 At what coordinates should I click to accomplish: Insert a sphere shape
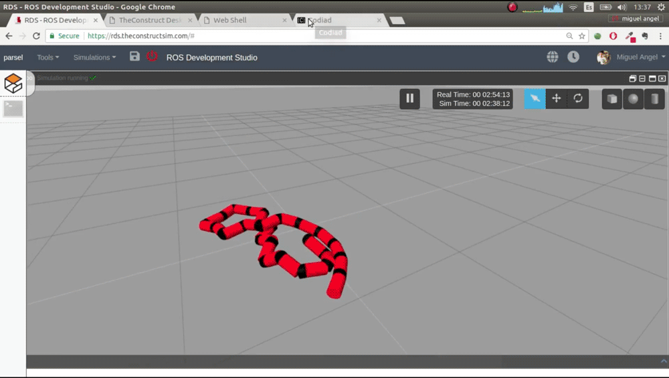pos(633,98)
